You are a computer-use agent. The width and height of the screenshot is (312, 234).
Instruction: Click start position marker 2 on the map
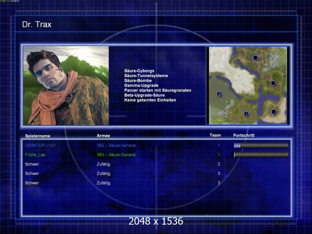(219, 94)
